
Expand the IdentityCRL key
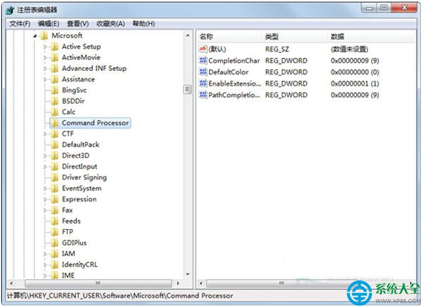(x=46, y=265)
